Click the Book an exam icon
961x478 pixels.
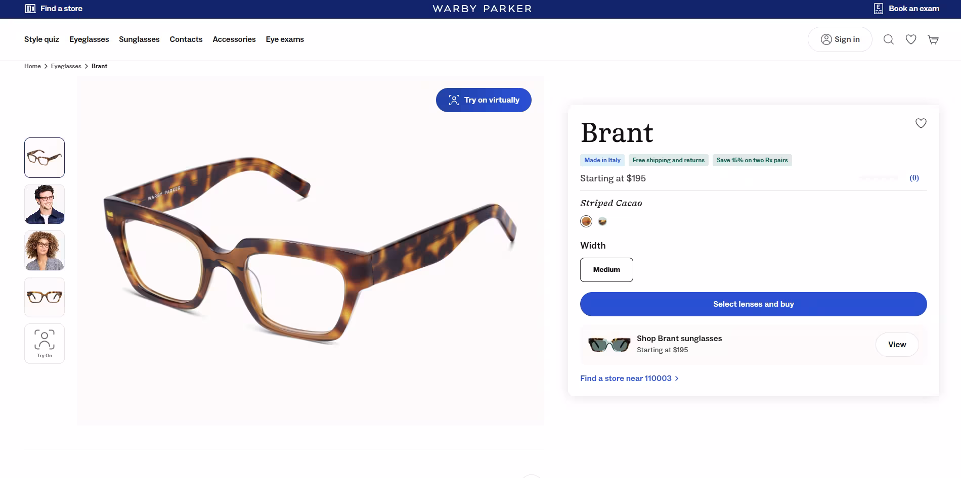click(x=879, y=9)
